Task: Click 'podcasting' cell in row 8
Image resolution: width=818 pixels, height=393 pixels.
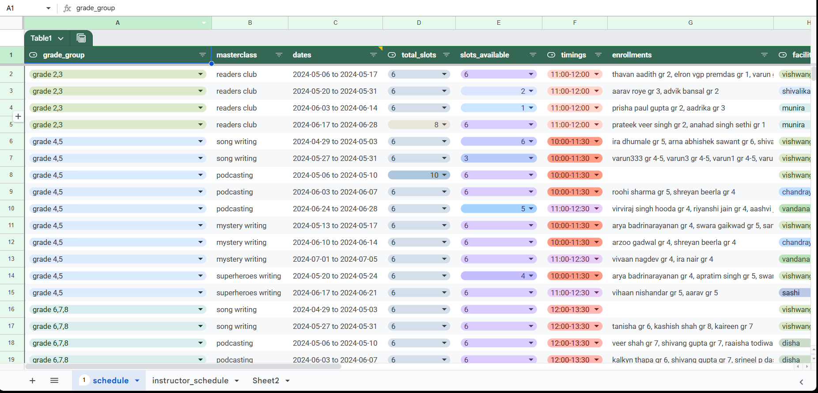Action: pos(250,175)
